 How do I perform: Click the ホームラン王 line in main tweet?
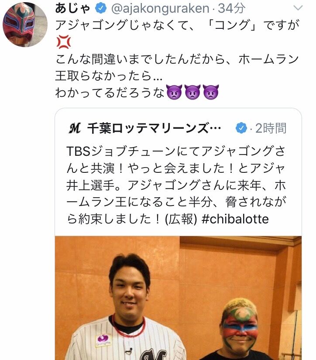point(177,67)
